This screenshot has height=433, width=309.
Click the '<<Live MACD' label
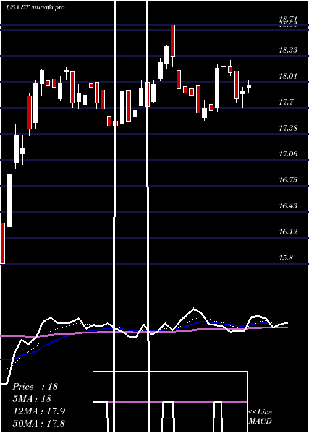pos(260,417)
